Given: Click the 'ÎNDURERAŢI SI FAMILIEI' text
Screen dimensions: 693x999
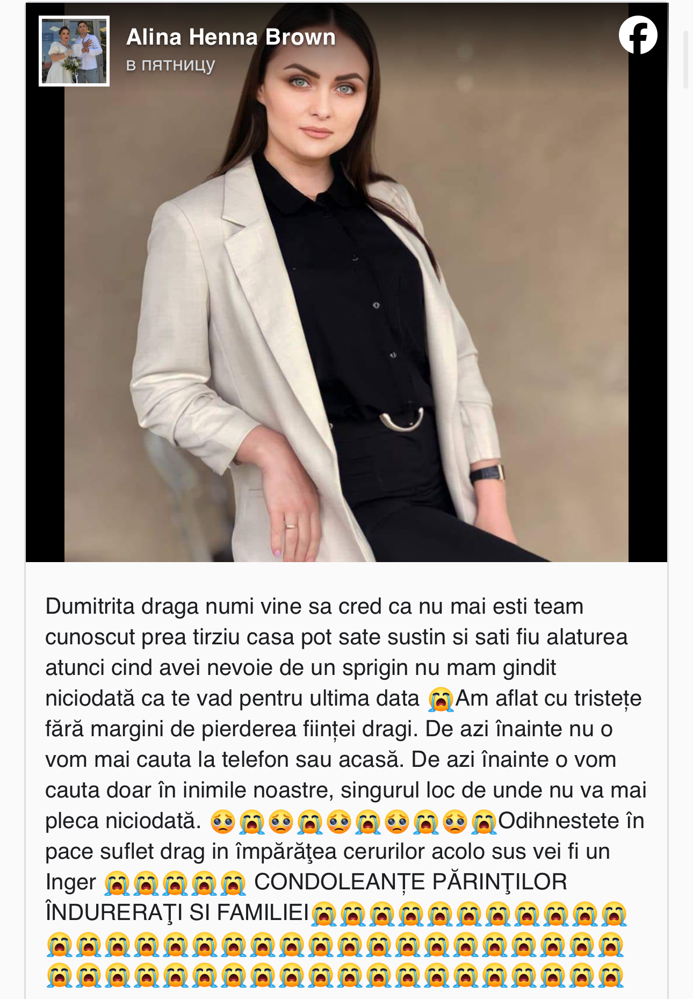Looking at the screenshot, I should (178, 912).
